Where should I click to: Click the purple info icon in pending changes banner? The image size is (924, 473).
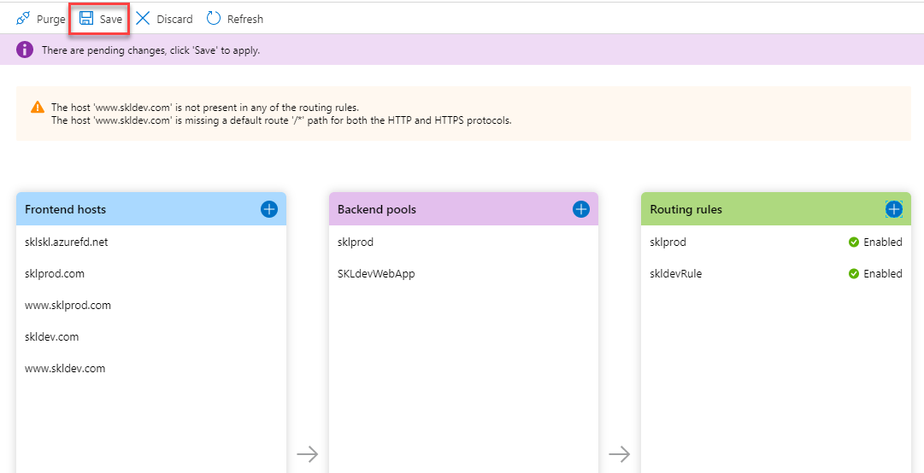tap(25, 50)
